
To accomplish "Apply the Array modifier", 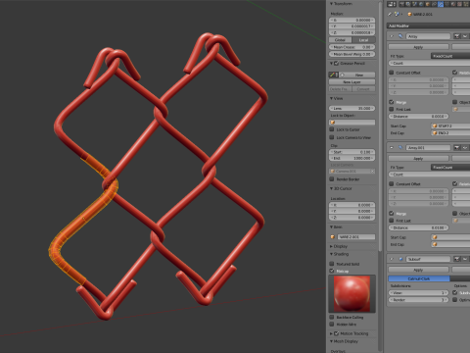I will coord(418,47).
